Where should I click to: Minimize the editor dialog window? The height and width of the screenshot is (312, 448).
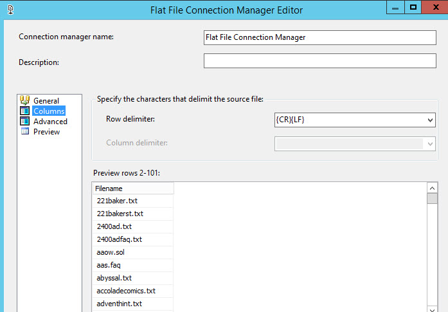tap(395, 7)
